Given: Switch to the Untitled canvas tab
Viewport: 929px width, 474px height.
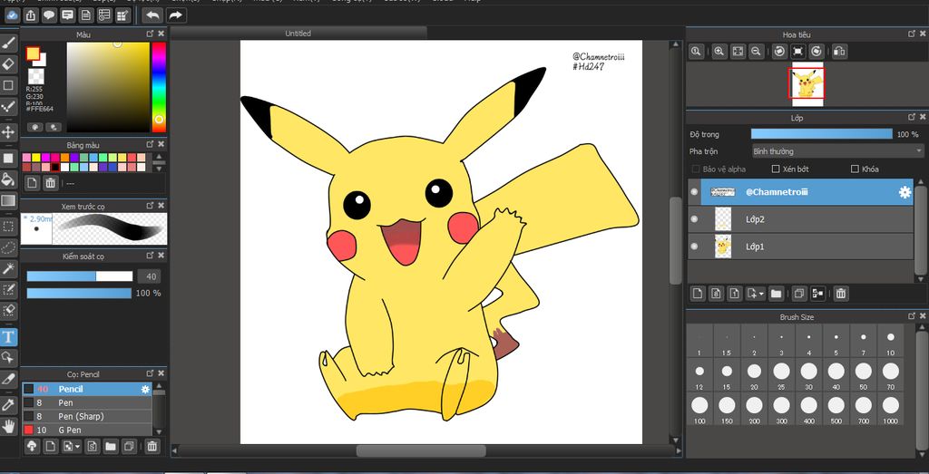Looking at the screenshot, I should [298, 34].
